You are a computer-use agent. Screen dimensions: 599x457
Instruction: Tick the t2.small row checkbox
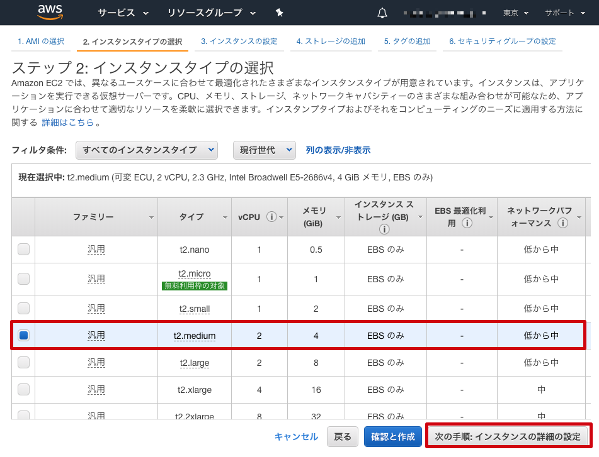[24, 308]
